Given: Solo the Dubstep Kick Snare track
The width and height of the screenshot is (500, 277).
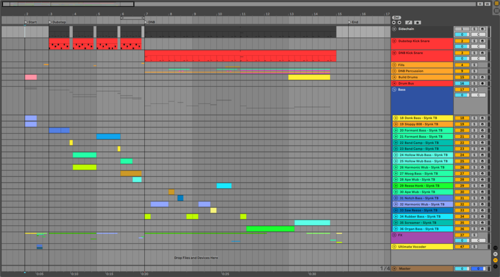Looking at the screenshot, I should tap(474, 41).
